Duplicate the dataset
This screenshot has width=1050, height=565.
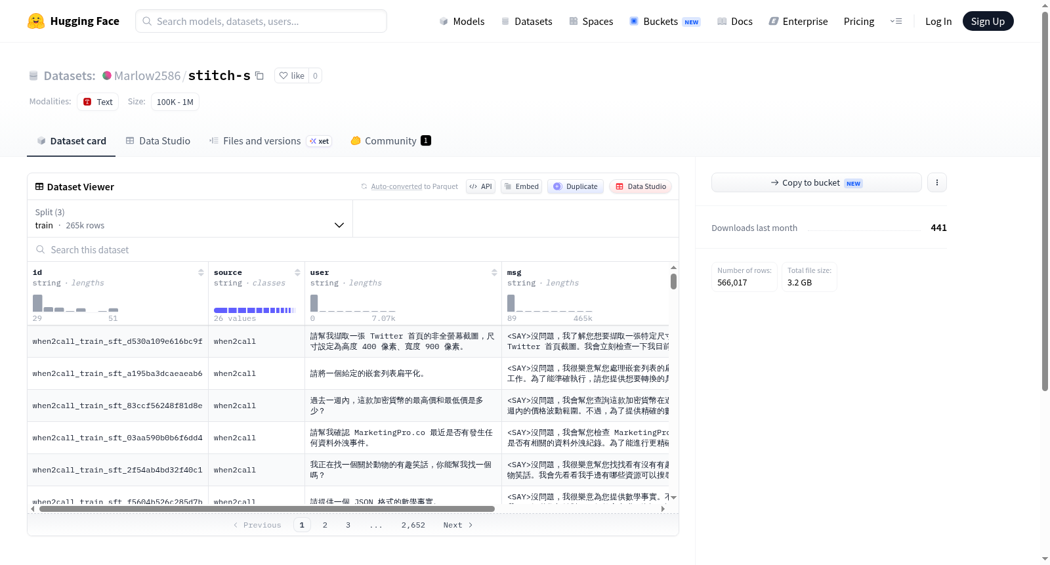click(x=575, y=186)
